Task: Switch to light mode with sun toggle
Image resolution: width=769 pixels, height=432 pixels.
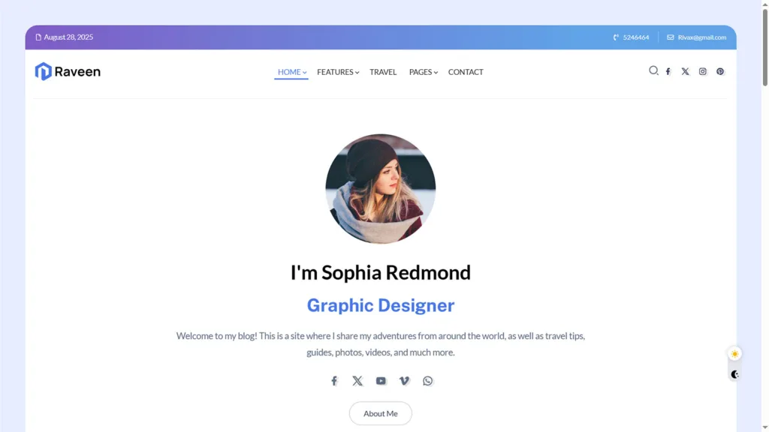Action: pos(734,354)
